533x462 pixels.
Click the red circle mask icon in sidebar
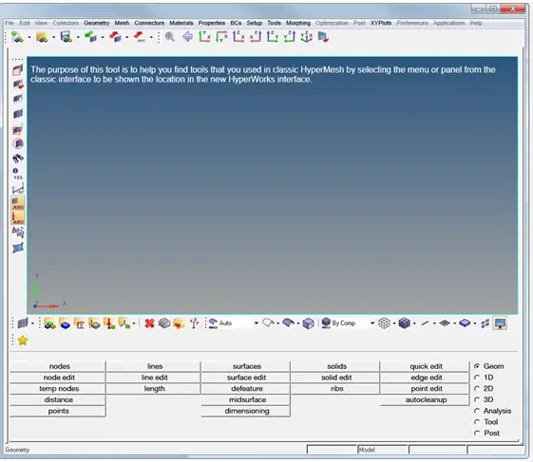tap(18, 143)
